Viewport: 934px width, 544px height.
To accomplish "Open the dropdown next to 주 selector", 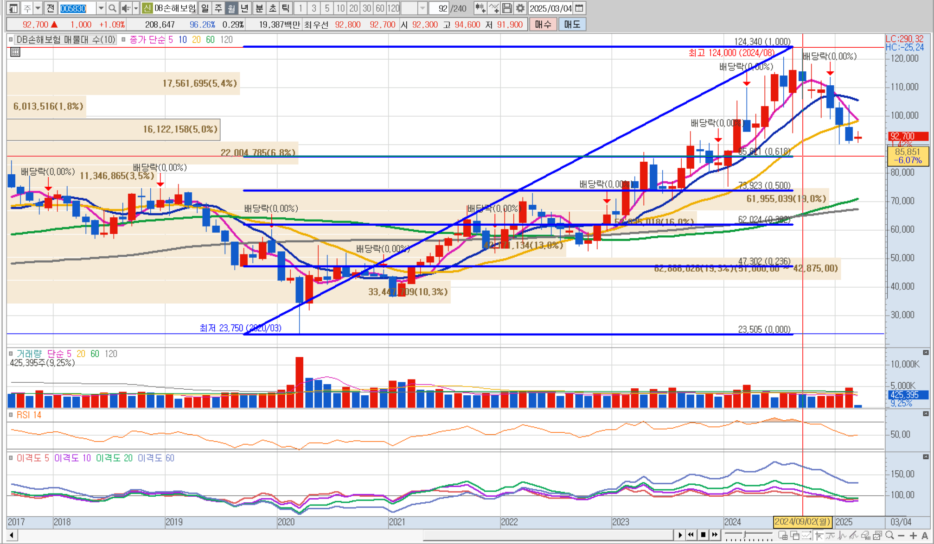I will [38, 8].
